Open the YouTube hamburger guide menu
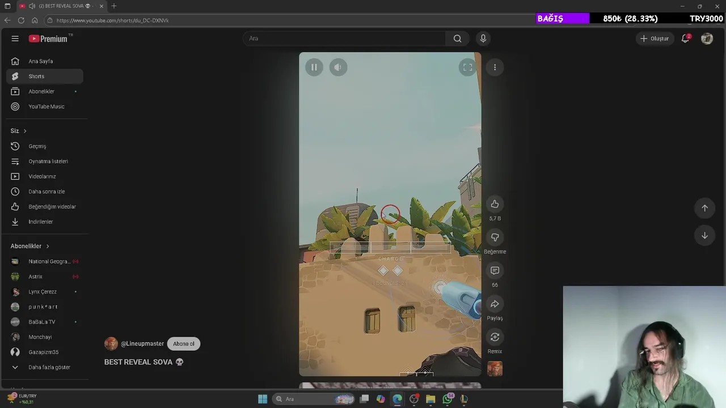 point(15,39)
